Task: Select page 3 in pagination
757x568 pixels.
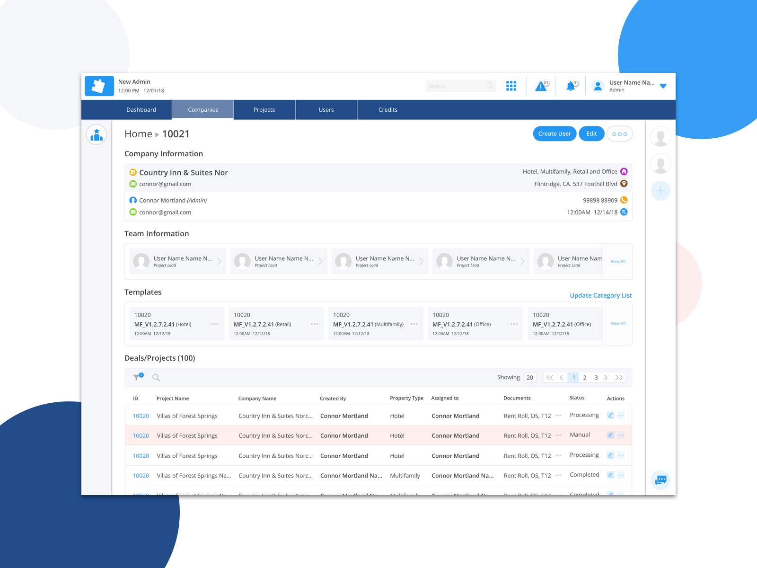Action: (596, 378)
